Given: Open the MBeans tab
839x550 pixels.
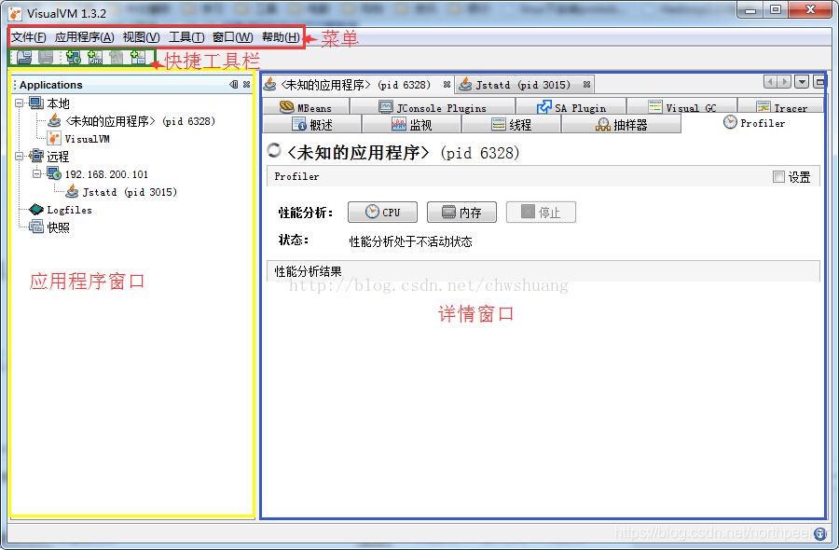Looking at the screenshot, I should [306, 107].
